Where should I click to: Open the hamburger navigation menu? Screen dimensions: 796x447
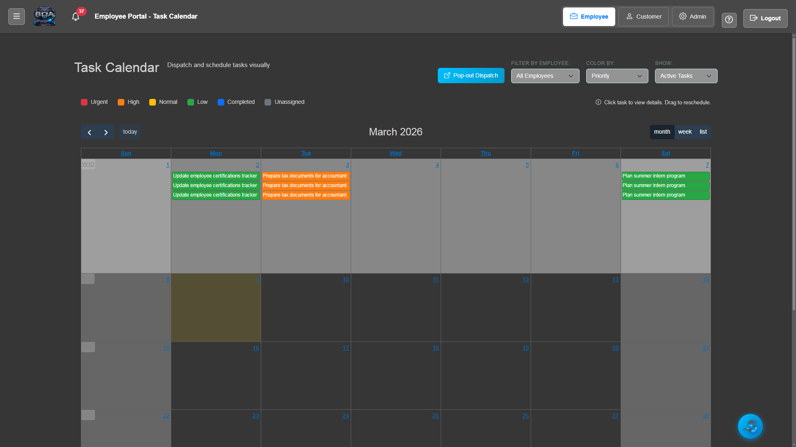point(16,16)
